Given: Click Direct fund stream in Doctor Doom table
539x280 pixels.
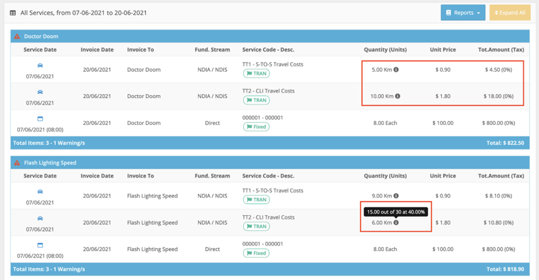Looking at the screenshot, I should point(212,123).
